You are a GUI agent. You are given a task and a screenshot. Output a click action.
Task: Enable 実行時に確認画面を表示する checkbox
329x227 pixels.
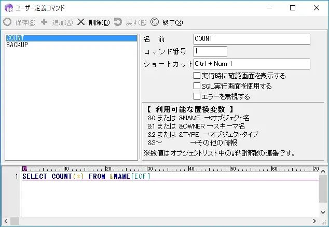(x=197, y=76)
